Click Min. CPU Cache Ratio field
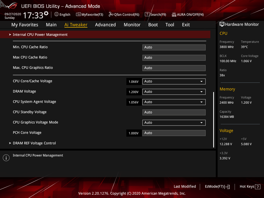 click(x=174, y=47)
